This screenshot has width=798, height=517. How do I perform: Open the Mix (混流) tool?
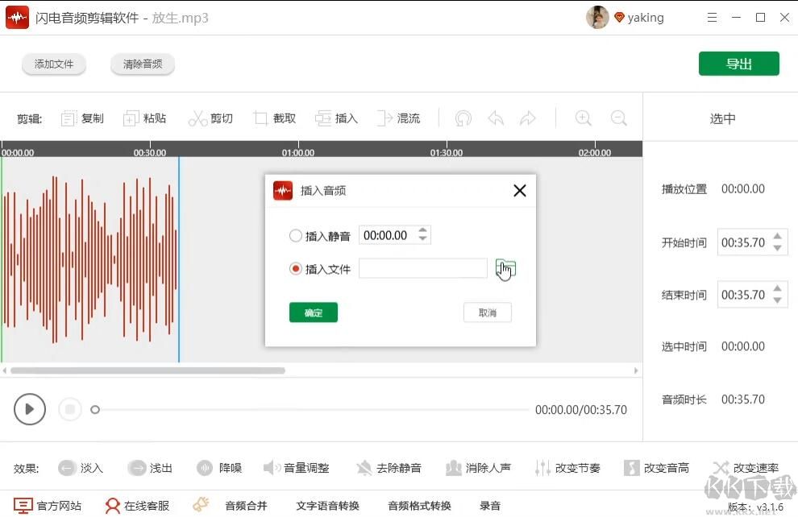click(399, 118)
